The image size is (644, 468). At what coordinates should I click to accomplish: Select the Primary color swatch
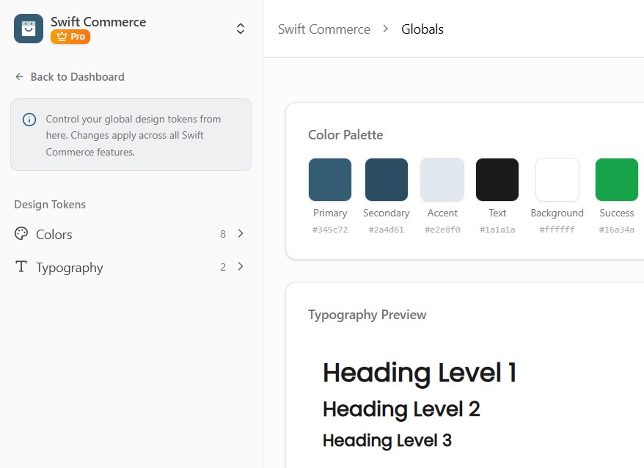pyautogui.click(x=330, y=180)
